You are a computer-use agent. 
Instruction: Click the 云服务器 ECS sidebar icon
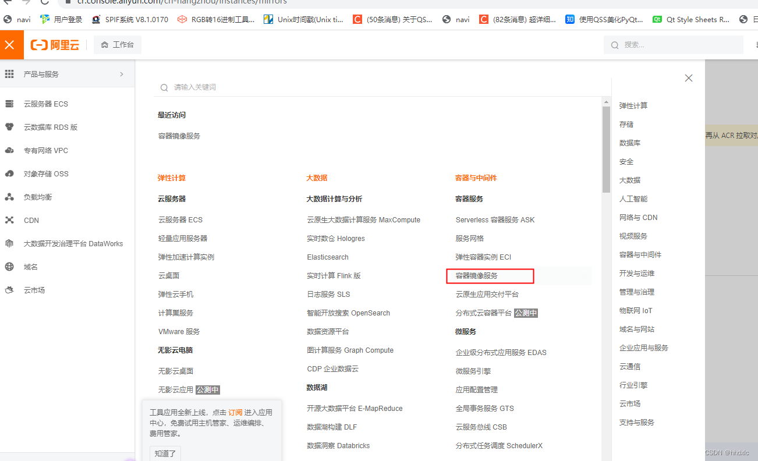click(9, 104)
